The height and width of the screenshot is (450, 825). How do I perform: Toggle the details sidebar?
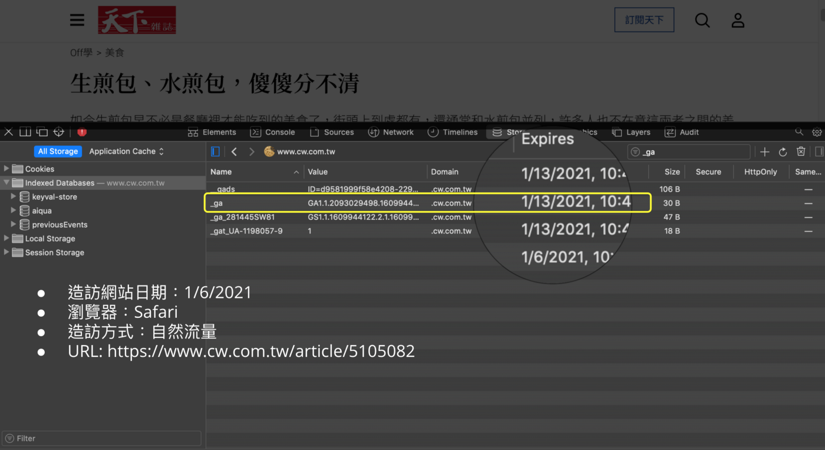tap(819, 152)
